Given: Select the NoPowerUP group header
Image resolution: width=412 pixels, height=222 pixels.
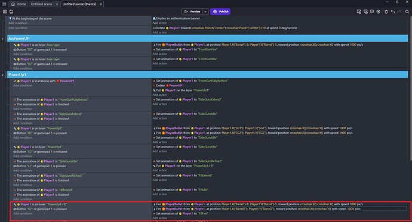Looking at the screenshot, I should point(208,39).
